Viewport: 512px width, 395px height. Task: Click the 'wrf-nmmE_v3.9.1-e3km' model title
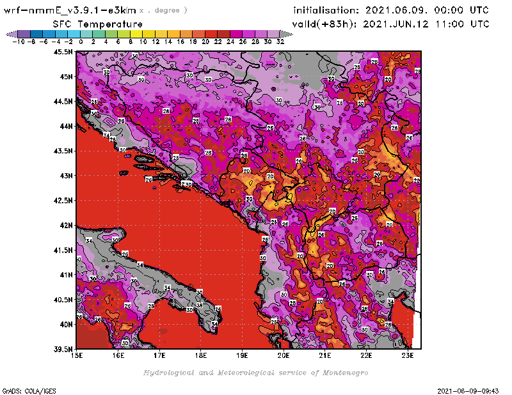[70, 10]
